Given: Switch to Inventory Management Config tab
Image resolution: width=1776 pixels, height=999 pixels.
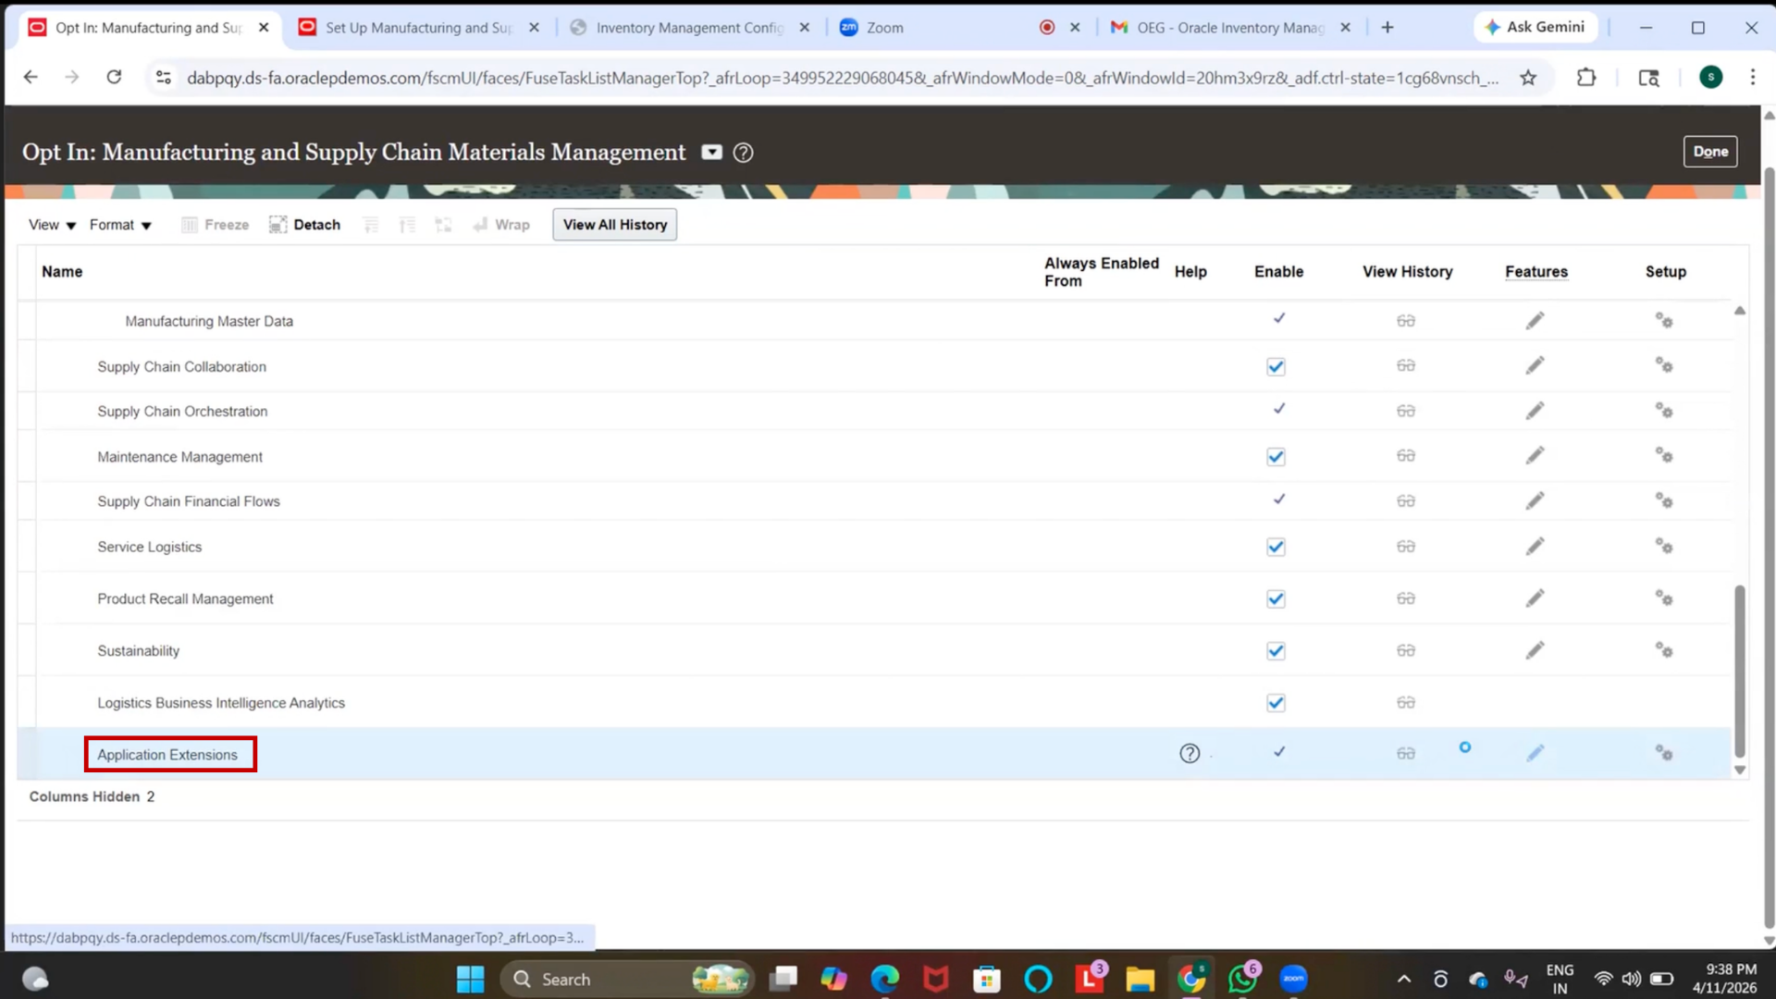Looking at the screenshot, I should 690,28.
